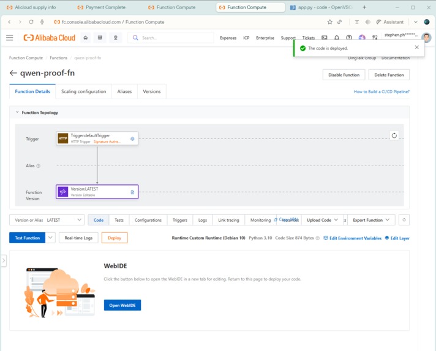
Task: Click Edit Environment Variables link
Action: (x=352, y=238)
